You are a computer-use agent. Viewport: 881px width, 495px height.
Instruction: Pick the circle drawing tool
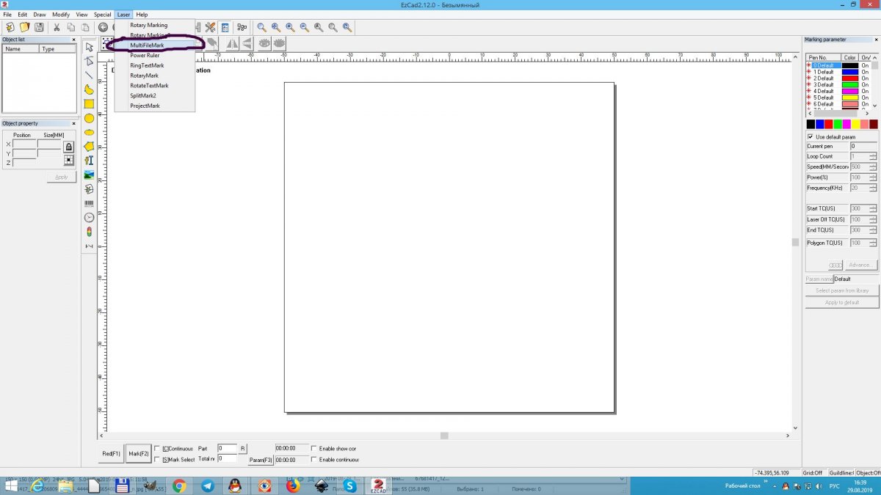click(x=89, y=118)
